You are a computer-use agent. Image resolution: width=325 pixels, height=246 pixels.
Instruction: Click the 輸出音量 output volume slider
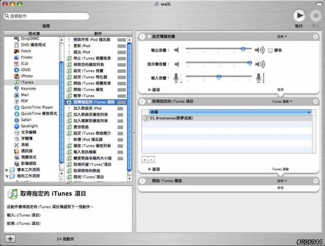click(x=219, y=49)
